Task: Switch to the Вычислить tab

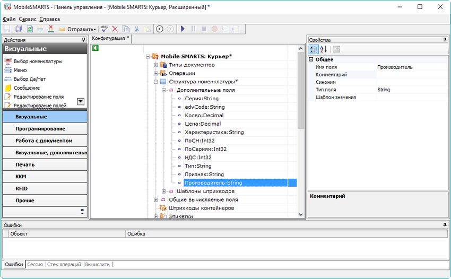Action: (x=98, y=264)
